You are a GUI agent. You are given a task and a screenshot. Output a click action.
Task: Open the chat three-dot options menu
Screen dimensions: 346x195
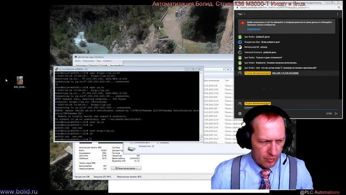point(337,14)
